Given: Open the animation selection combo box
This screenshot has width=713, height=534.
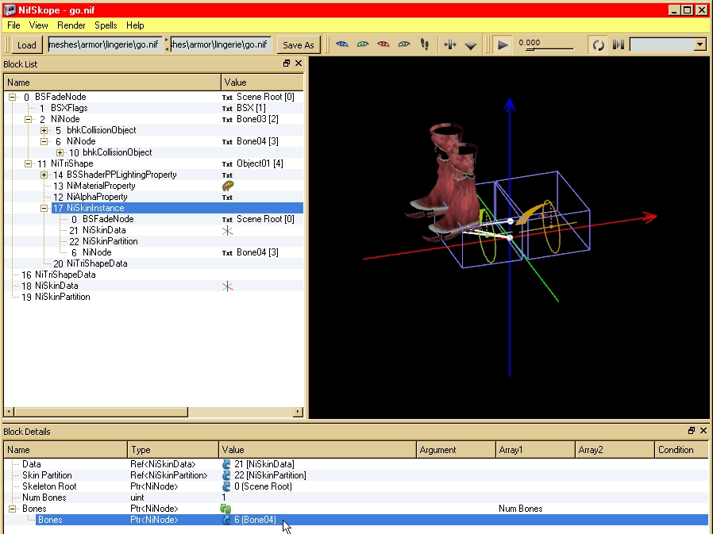Looking at the screenshot, I should [x=667, y=45].
